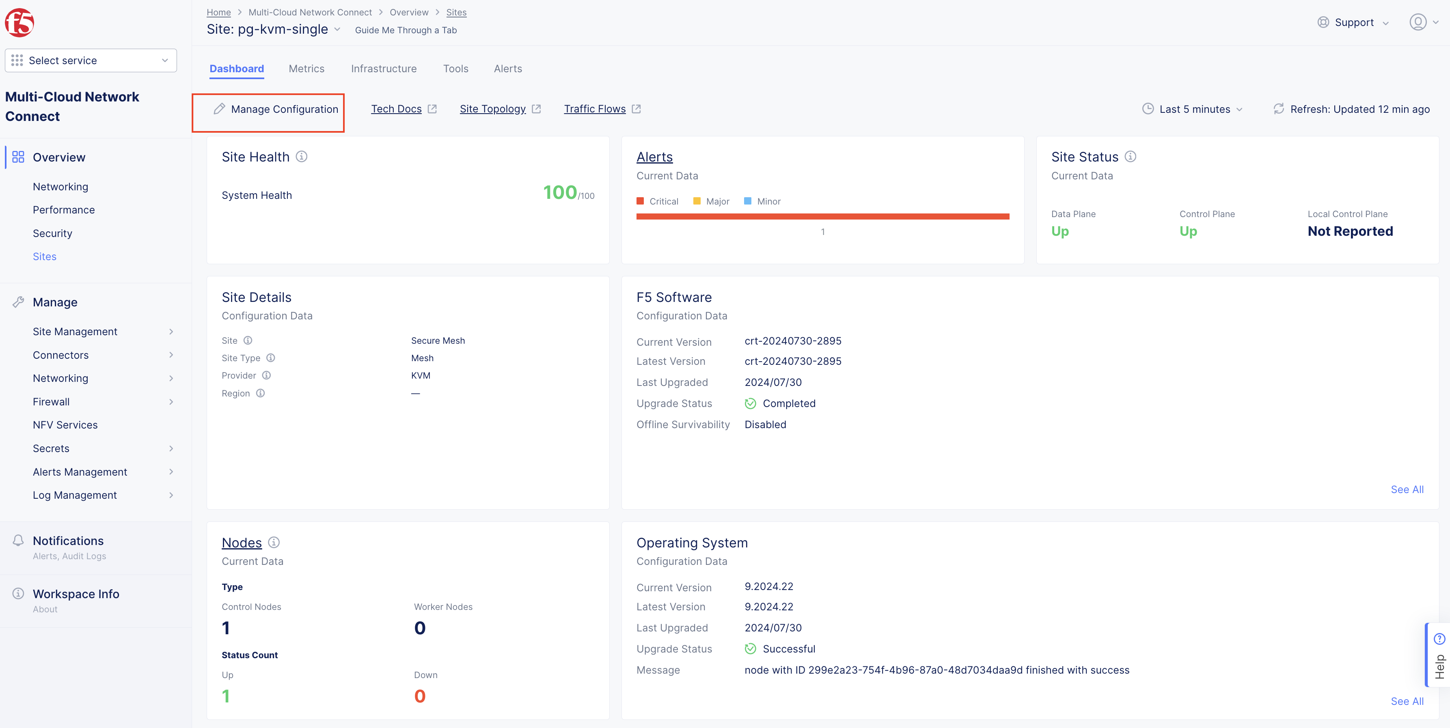The height and width of the screenshot is (728, 1450).
Task: Click the info icon beside Site Status
Action: coord(1131,156)
